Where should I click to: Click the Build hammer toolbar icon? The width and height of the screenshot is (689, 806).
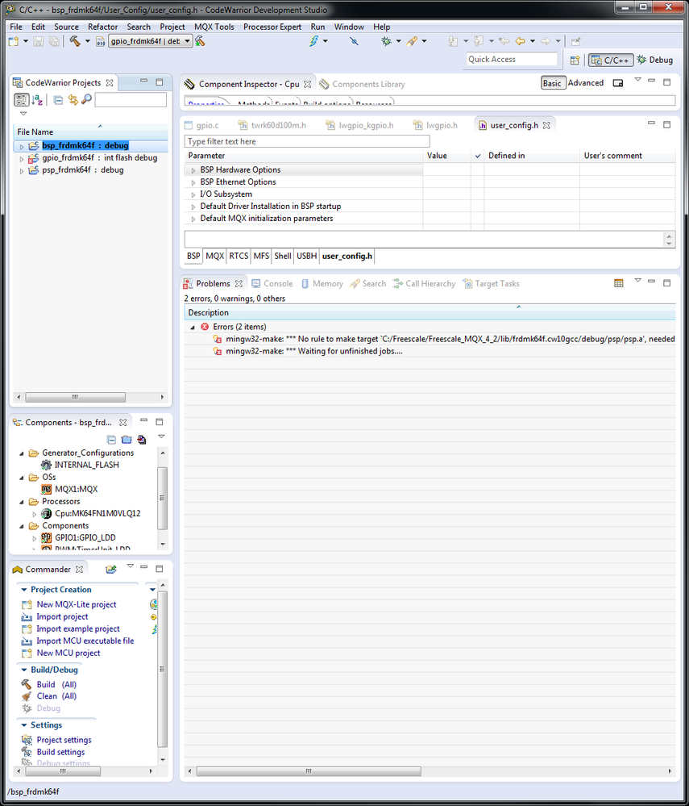75,41
